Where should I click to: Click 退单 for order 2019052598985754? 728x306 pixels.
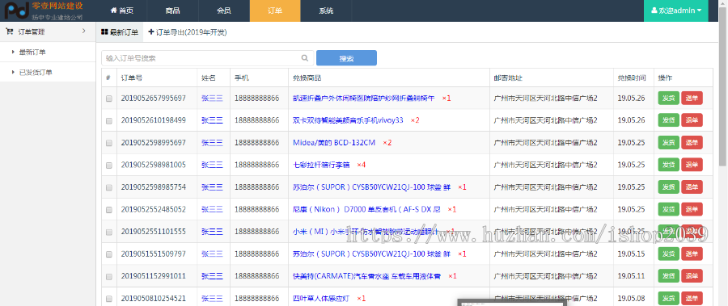pyautogui.click(x=692, y=187)
